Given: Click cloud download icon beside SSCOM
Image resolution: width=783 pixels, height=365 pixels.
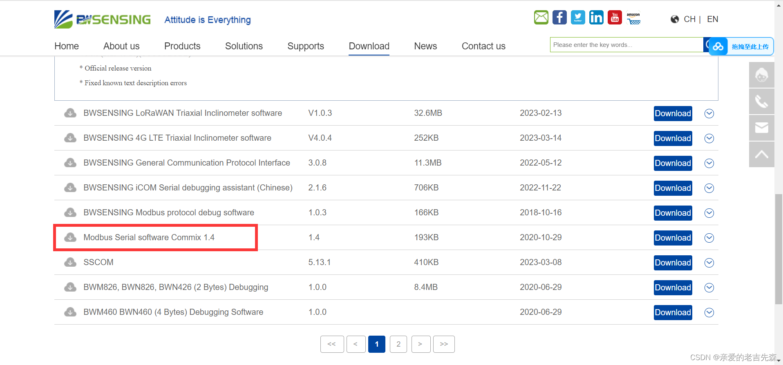Looking at the screenshot, I should pyautogui.click(x=70, y=262).
